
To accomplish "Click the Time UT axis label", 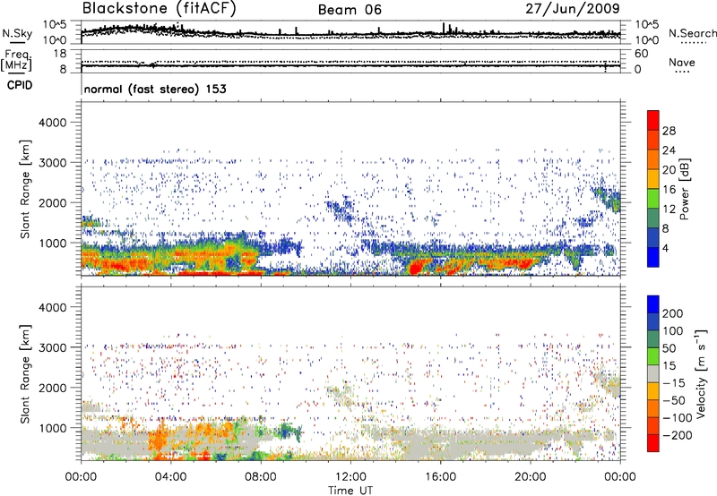I will pos(350,490).
